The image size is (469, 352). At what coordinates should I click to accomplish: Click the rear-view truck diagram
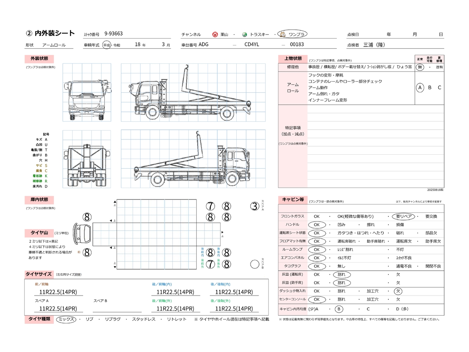point(87,159)
